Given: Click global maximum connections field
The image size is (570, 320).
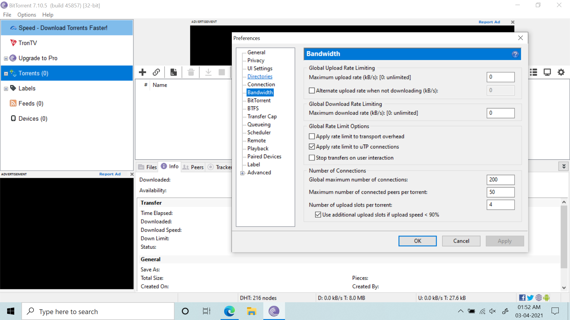Looking at the screenshot, I should tap(501, 180).
